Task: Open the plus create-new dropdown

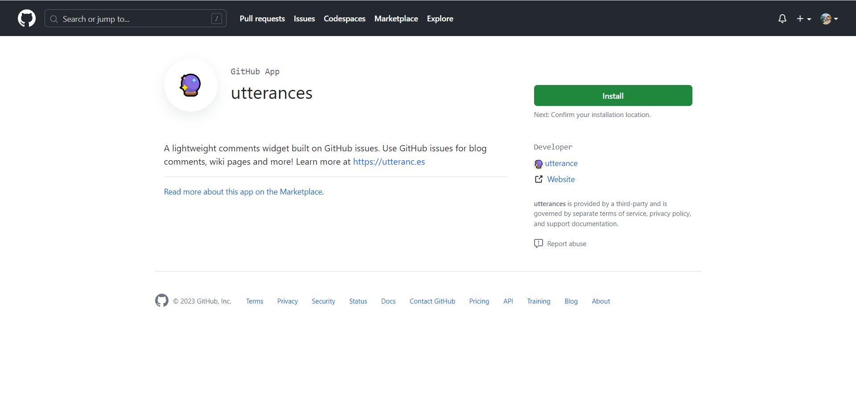Action: click(x=804, y=19)
